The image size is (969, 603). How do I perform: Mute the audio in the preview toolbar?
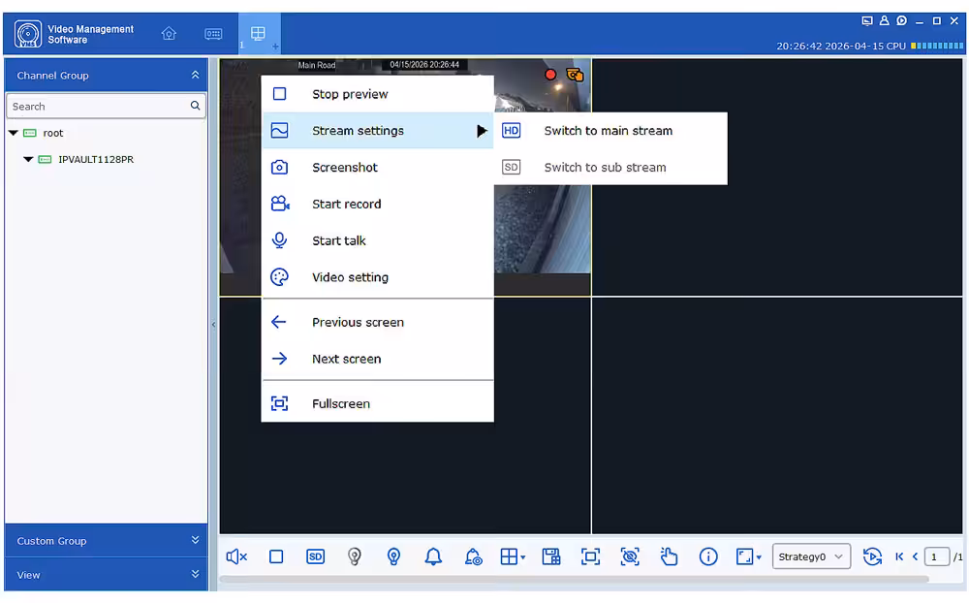coord(235,556)
